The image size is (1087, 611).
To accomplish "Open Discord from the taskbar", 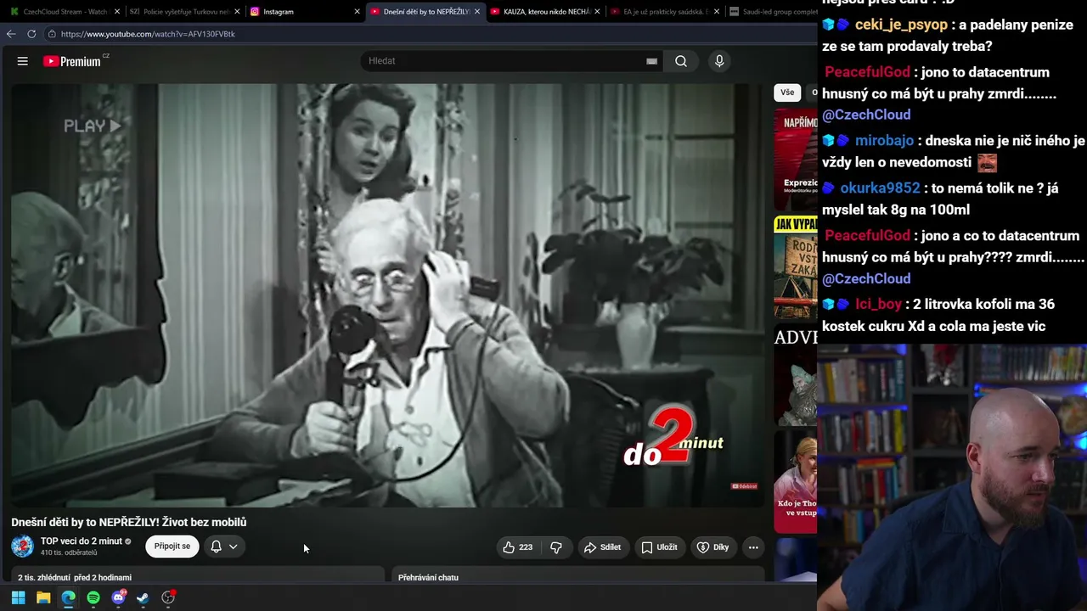I will coord(118,597).
